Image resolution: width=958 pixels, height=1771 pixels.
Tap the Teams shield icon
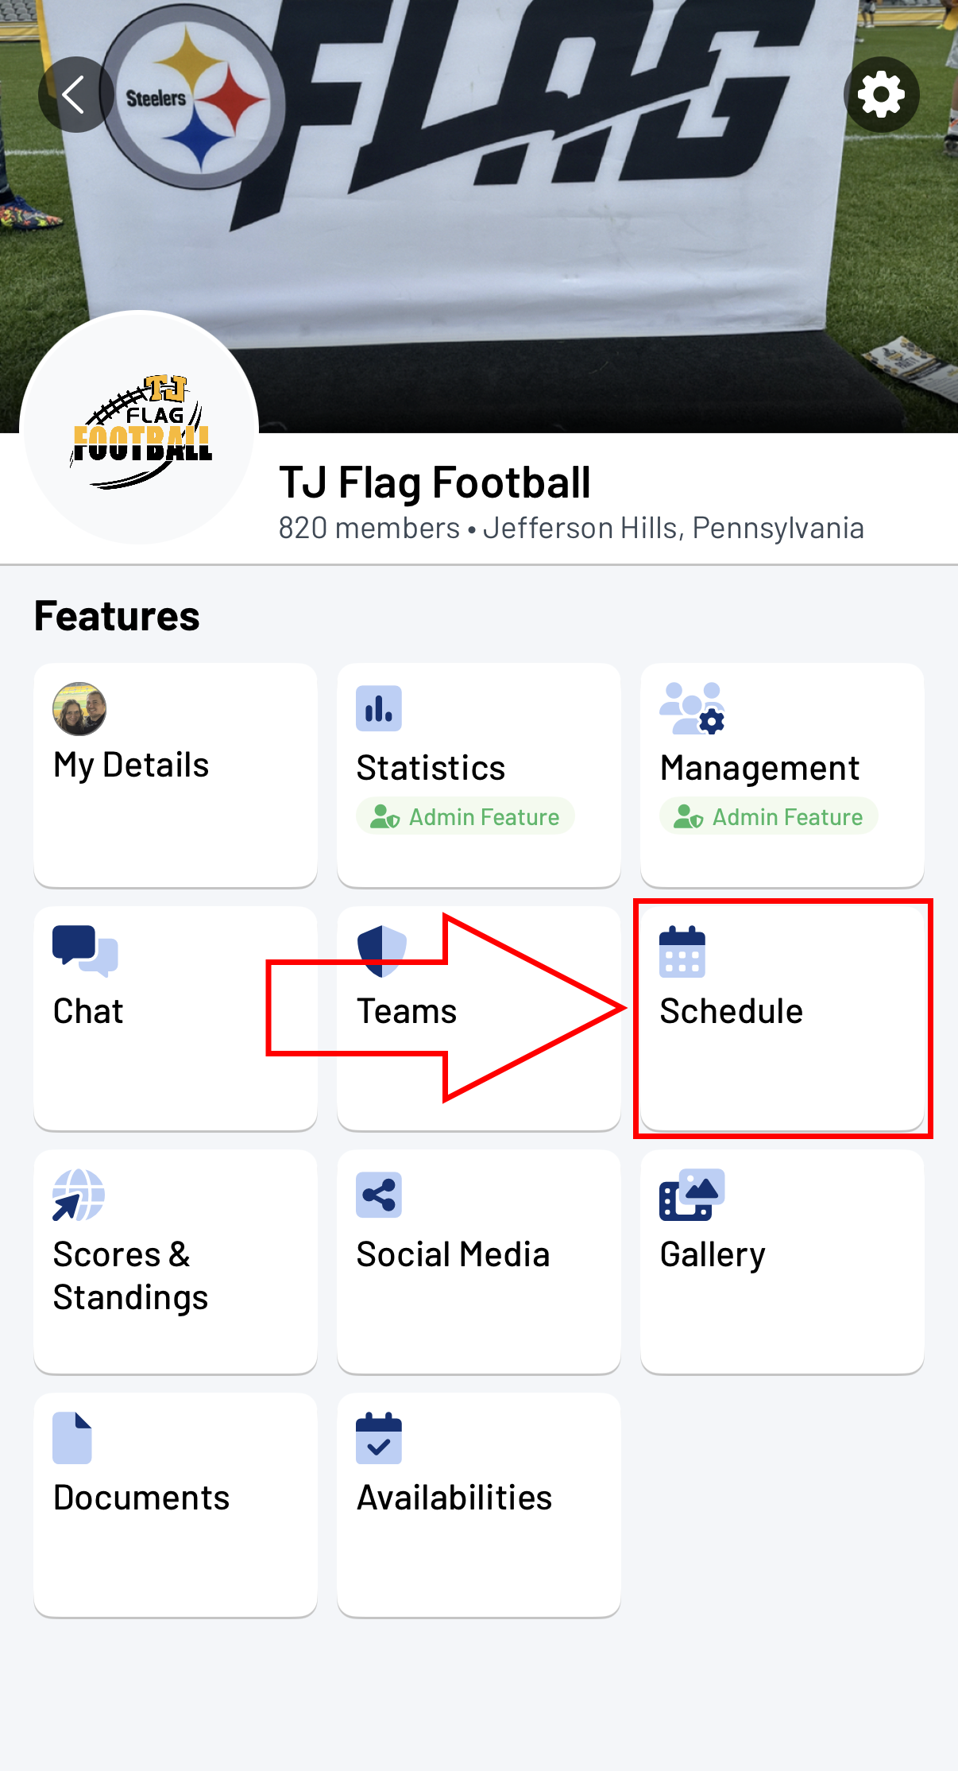pos(382,951)
